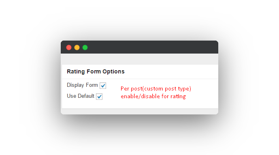The height and width of the screenshot is (155, 279).
Task: Select the Rating Form Options heading
Action: coord(96,71)
